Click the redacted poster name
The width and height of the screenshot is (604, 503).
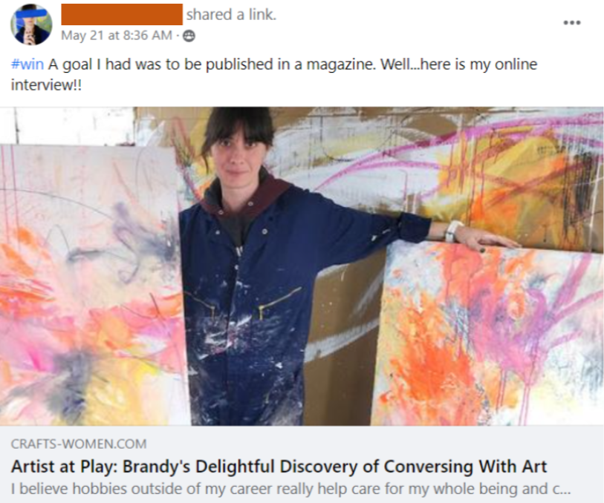coord(122,15)
